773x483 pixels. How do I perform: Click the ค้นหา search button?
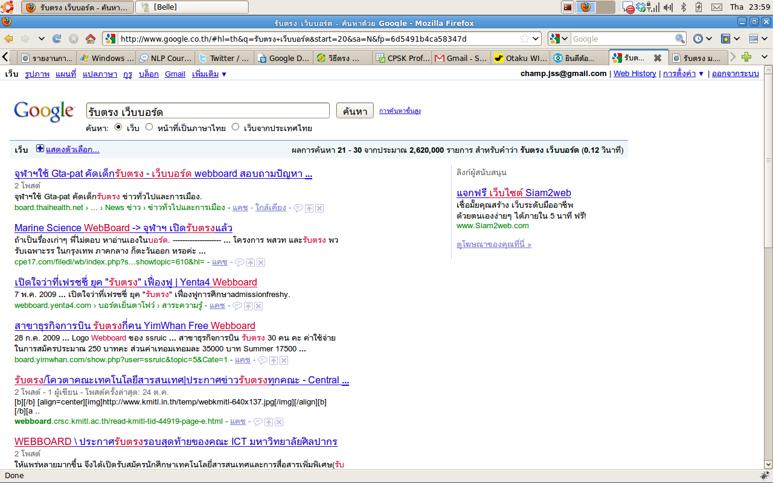coord(354,111)
